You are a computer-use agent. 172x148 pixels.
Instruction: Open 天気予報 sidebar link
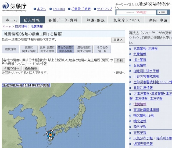point(140,133)
